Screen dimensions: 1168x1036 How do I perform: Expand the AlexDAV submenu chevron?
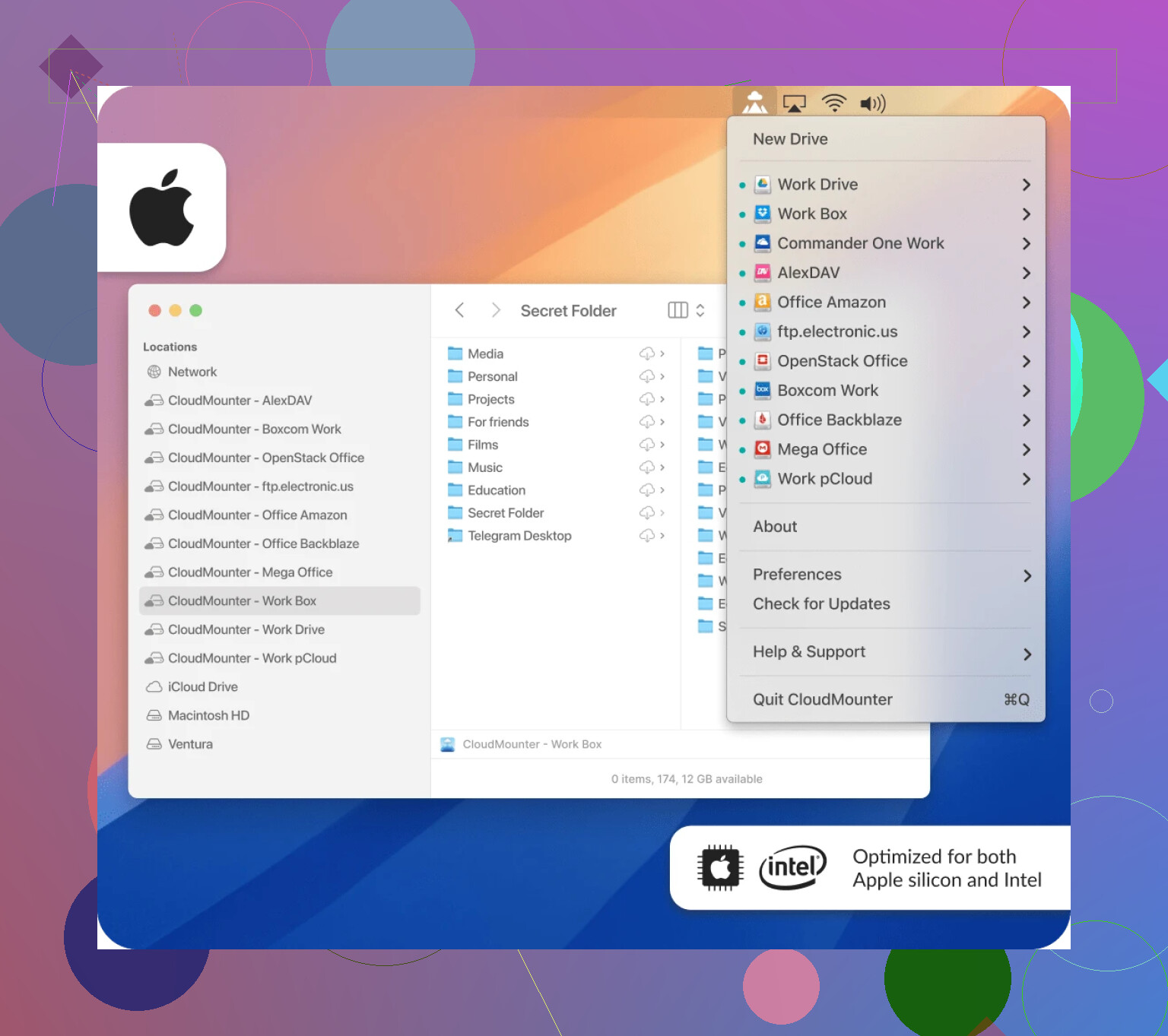[1026, 273]
